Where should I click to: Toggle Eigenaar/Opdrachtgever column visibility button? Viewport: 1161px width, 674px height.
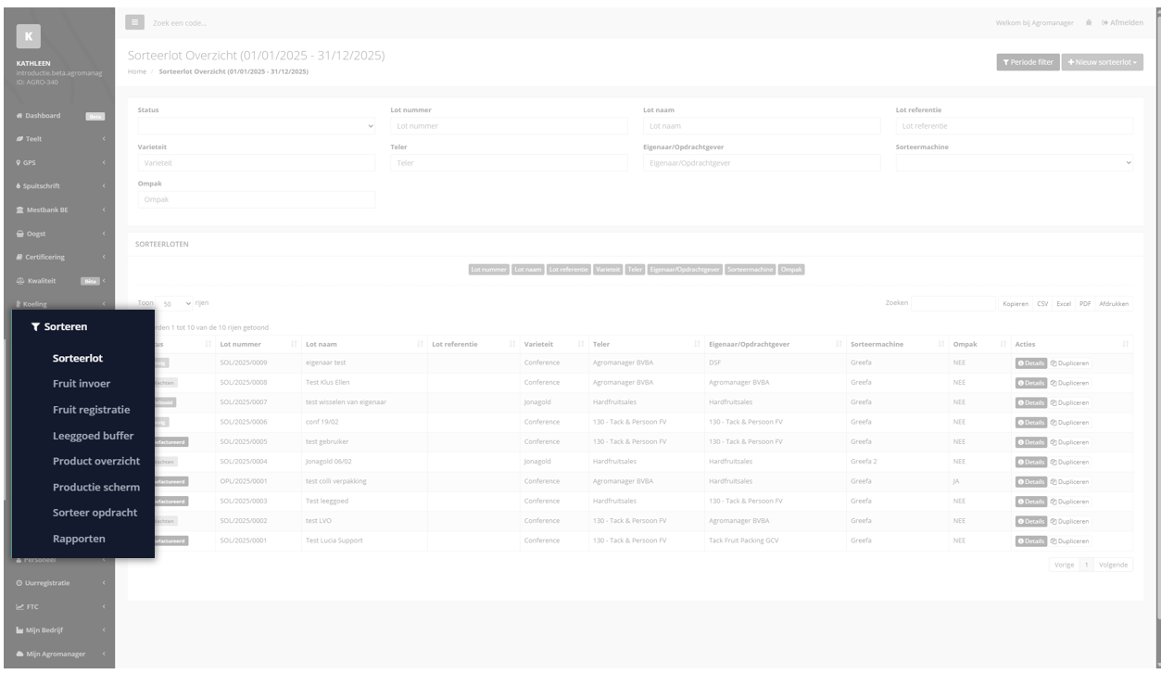tap(685, 269)
